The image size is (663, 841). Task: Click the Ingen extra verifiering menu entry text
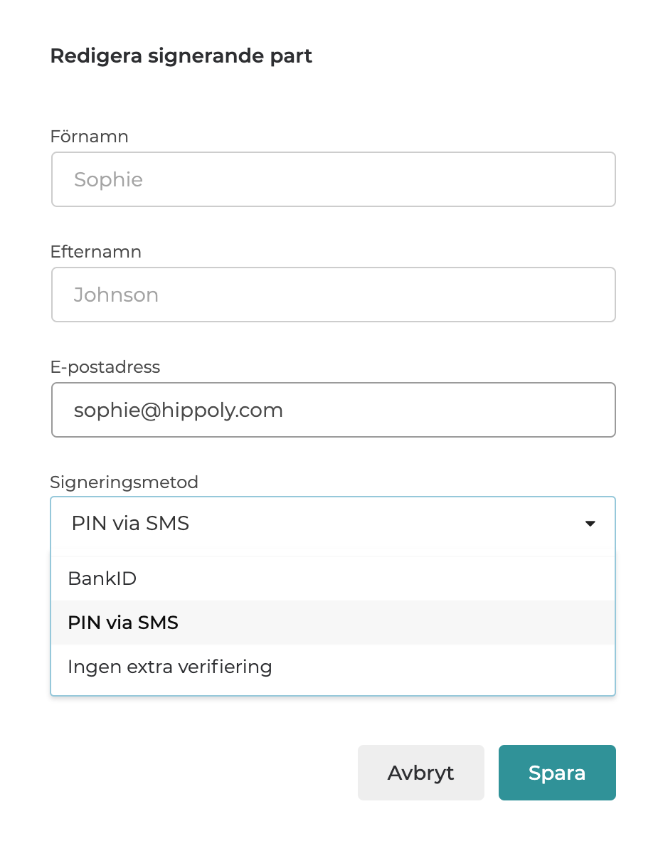tap(169, 667)
